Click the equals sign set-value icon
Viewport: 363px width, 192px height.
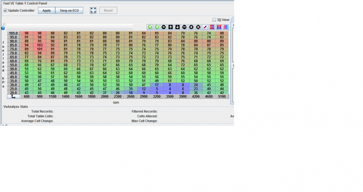[164, 27]
